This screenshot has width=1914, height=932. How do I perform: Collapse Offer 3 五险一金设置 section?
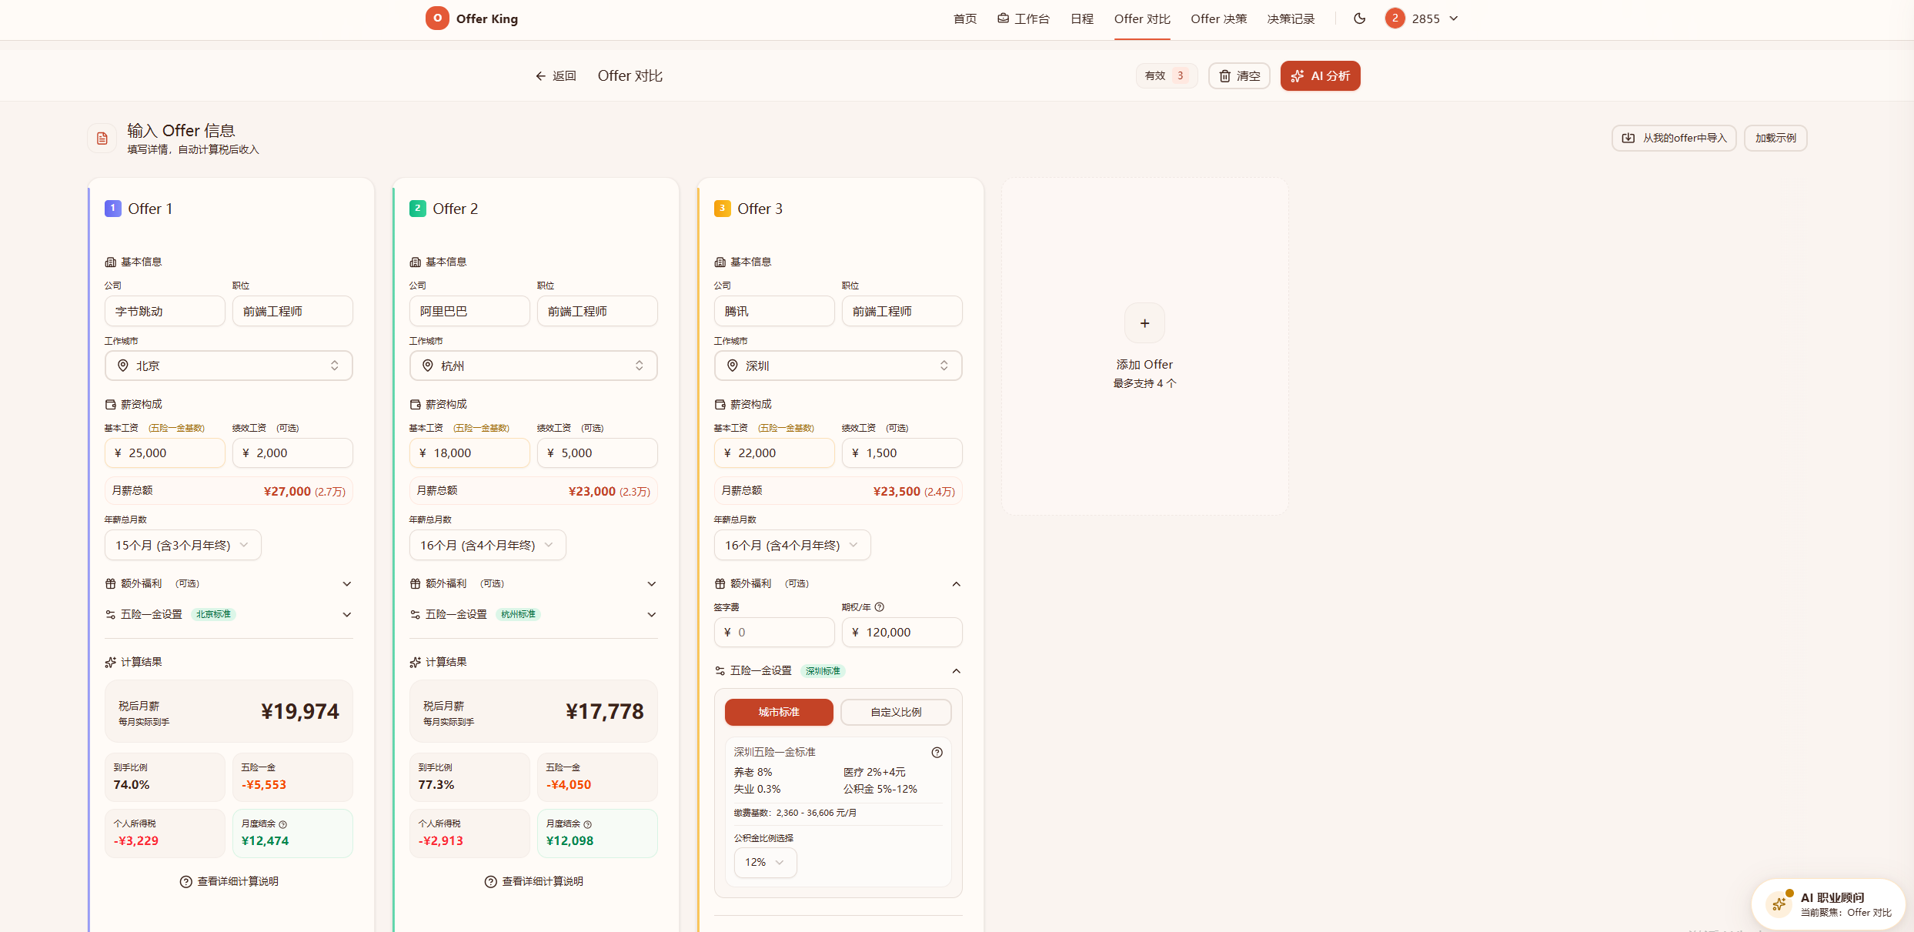tap(957, 671)
